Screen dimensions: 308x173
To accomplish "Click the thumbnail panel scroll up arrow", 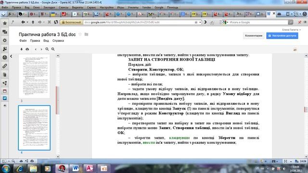I will click(58, 56).
